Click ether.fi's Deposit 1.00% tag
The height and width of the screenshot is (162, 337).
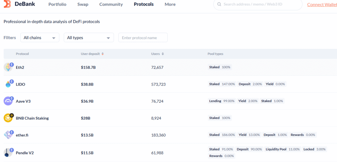275,135
